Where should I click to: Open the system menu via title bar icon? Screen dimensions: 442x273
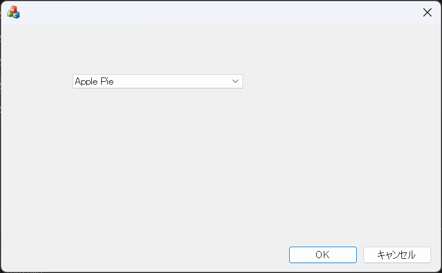coord(13,12)
